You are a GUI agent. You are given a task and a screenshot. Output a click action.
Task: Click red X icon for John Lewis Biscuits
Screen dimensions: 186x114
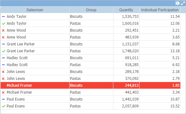click(3, 72)
